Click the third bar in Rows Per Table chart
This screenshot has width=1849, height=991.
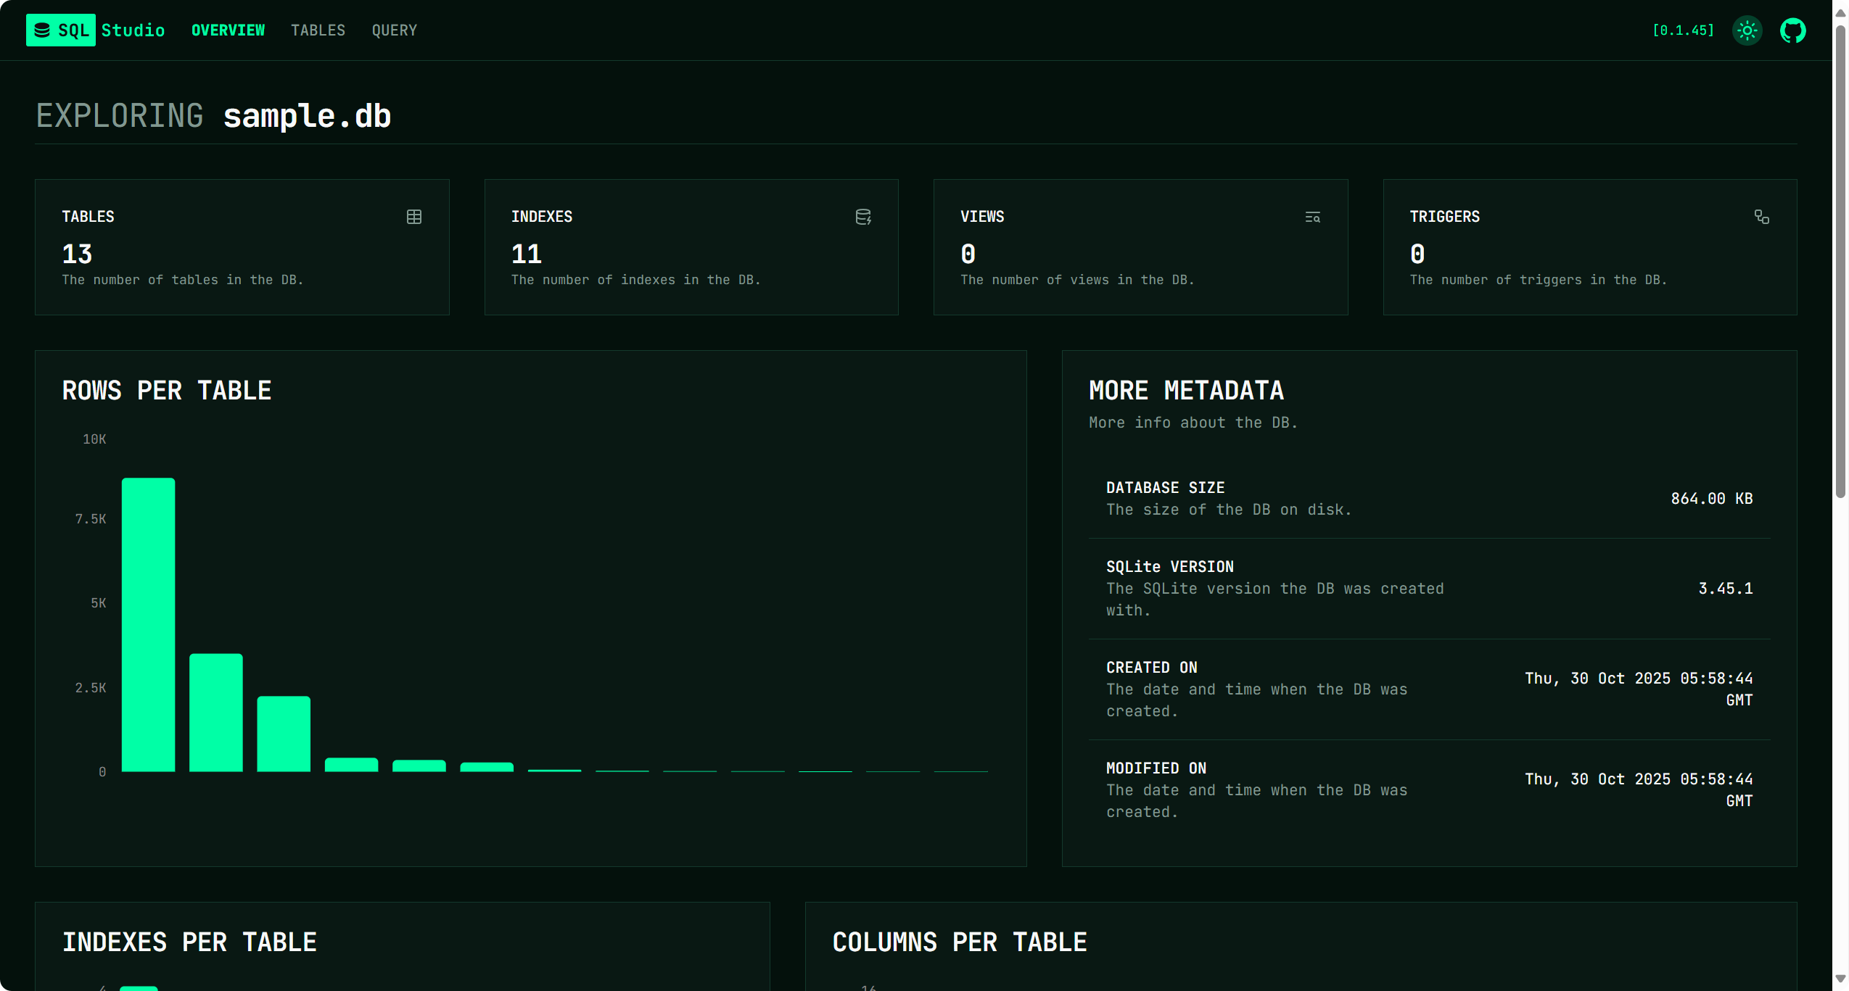click(x=284, y=733)
